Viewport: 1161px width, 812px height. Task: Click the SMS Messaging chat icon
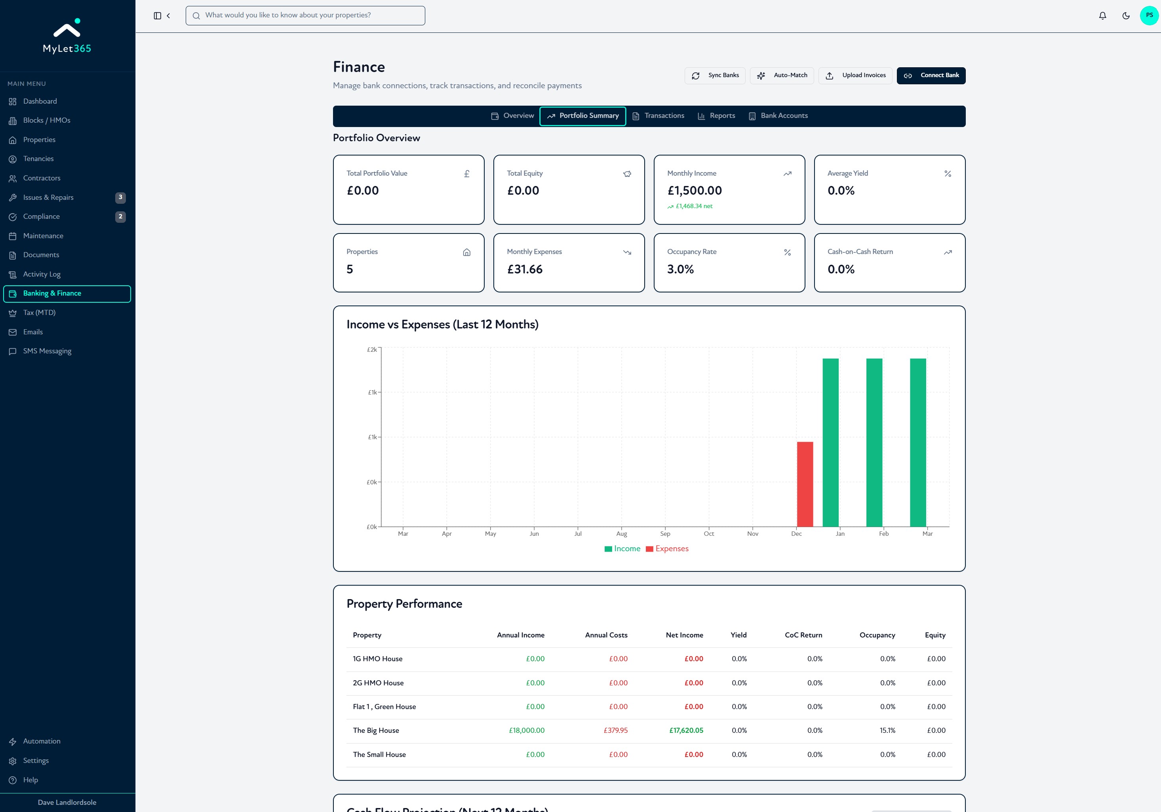point(13,351)
